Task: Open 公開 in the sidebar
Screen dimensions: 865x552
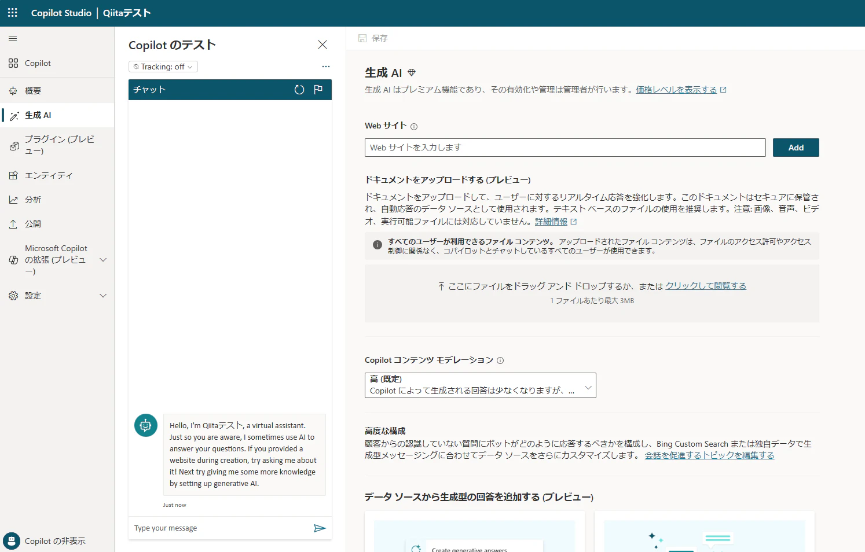Action: pos(57,224)
